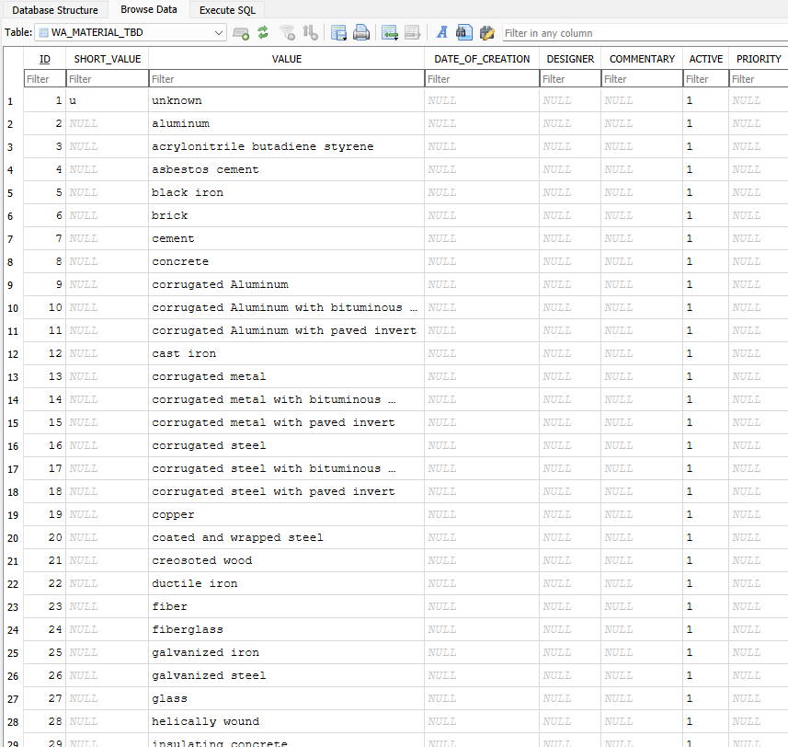Select 'coated and wrapped steel' cell
The height and width of the screenshot is (747, 788).
click(x=287, y=537)
